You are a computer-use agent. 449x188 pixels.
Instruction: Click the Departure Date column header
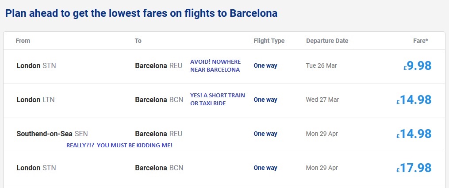tap(327, 41)
